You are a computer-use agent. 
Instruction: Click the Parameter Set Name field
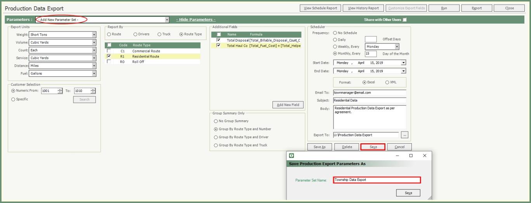[x=377, y=180]
